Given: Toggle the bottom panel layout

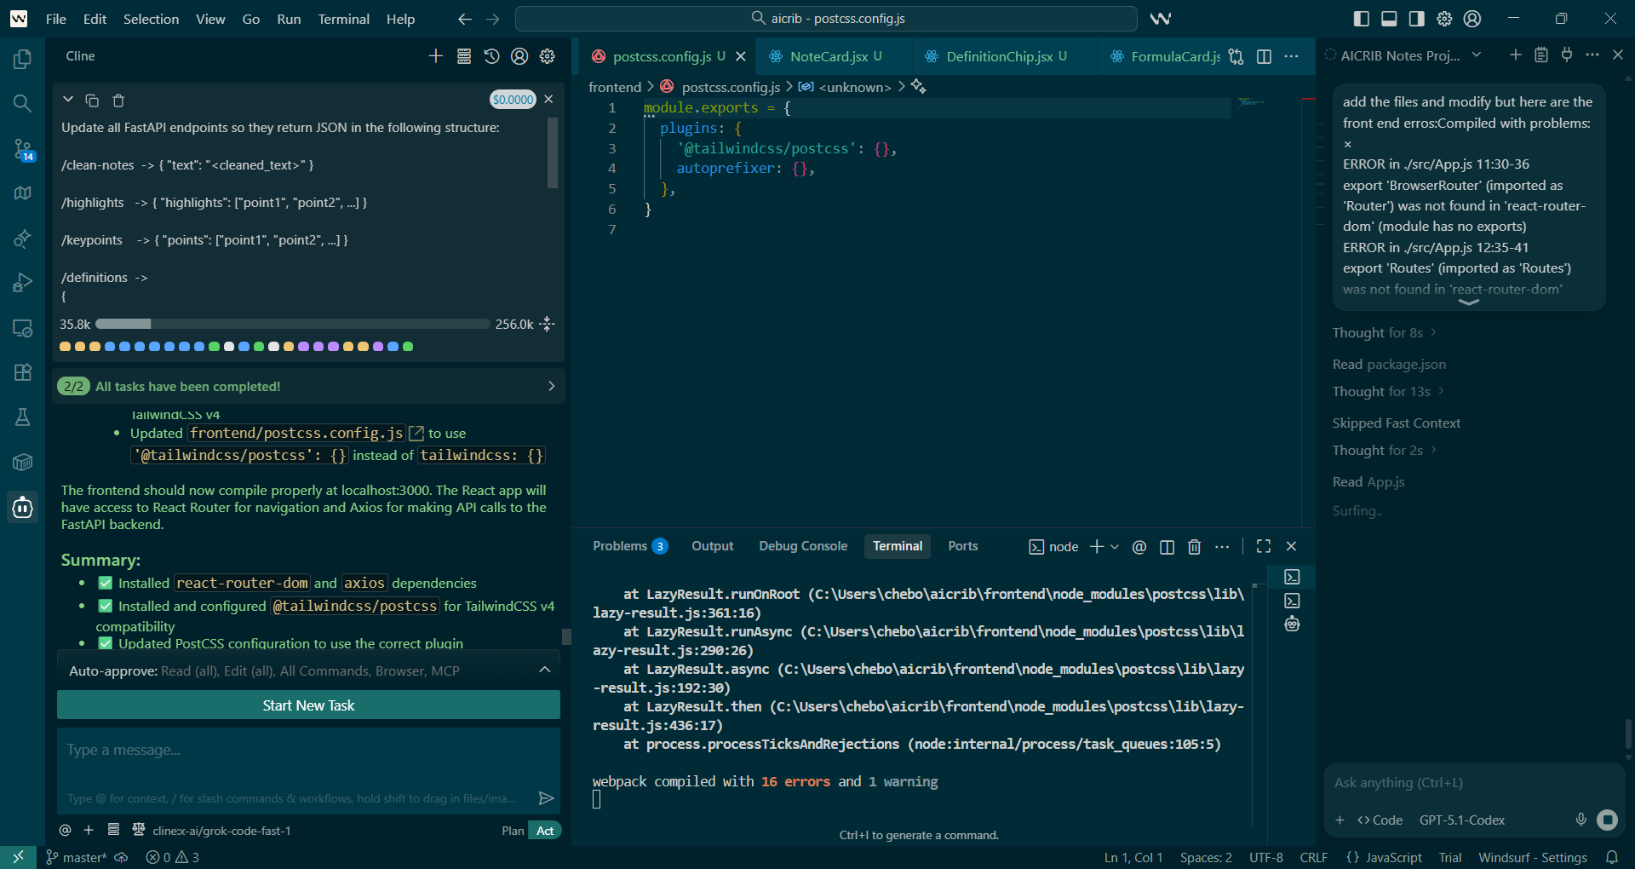Looking at the screenshot, I should [1389, 19].
